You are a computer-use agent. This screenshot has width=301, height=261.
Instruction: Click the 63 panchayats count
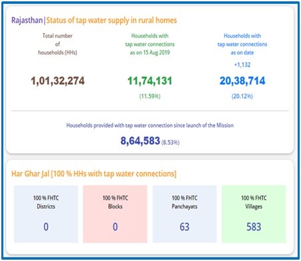[184, 227]
